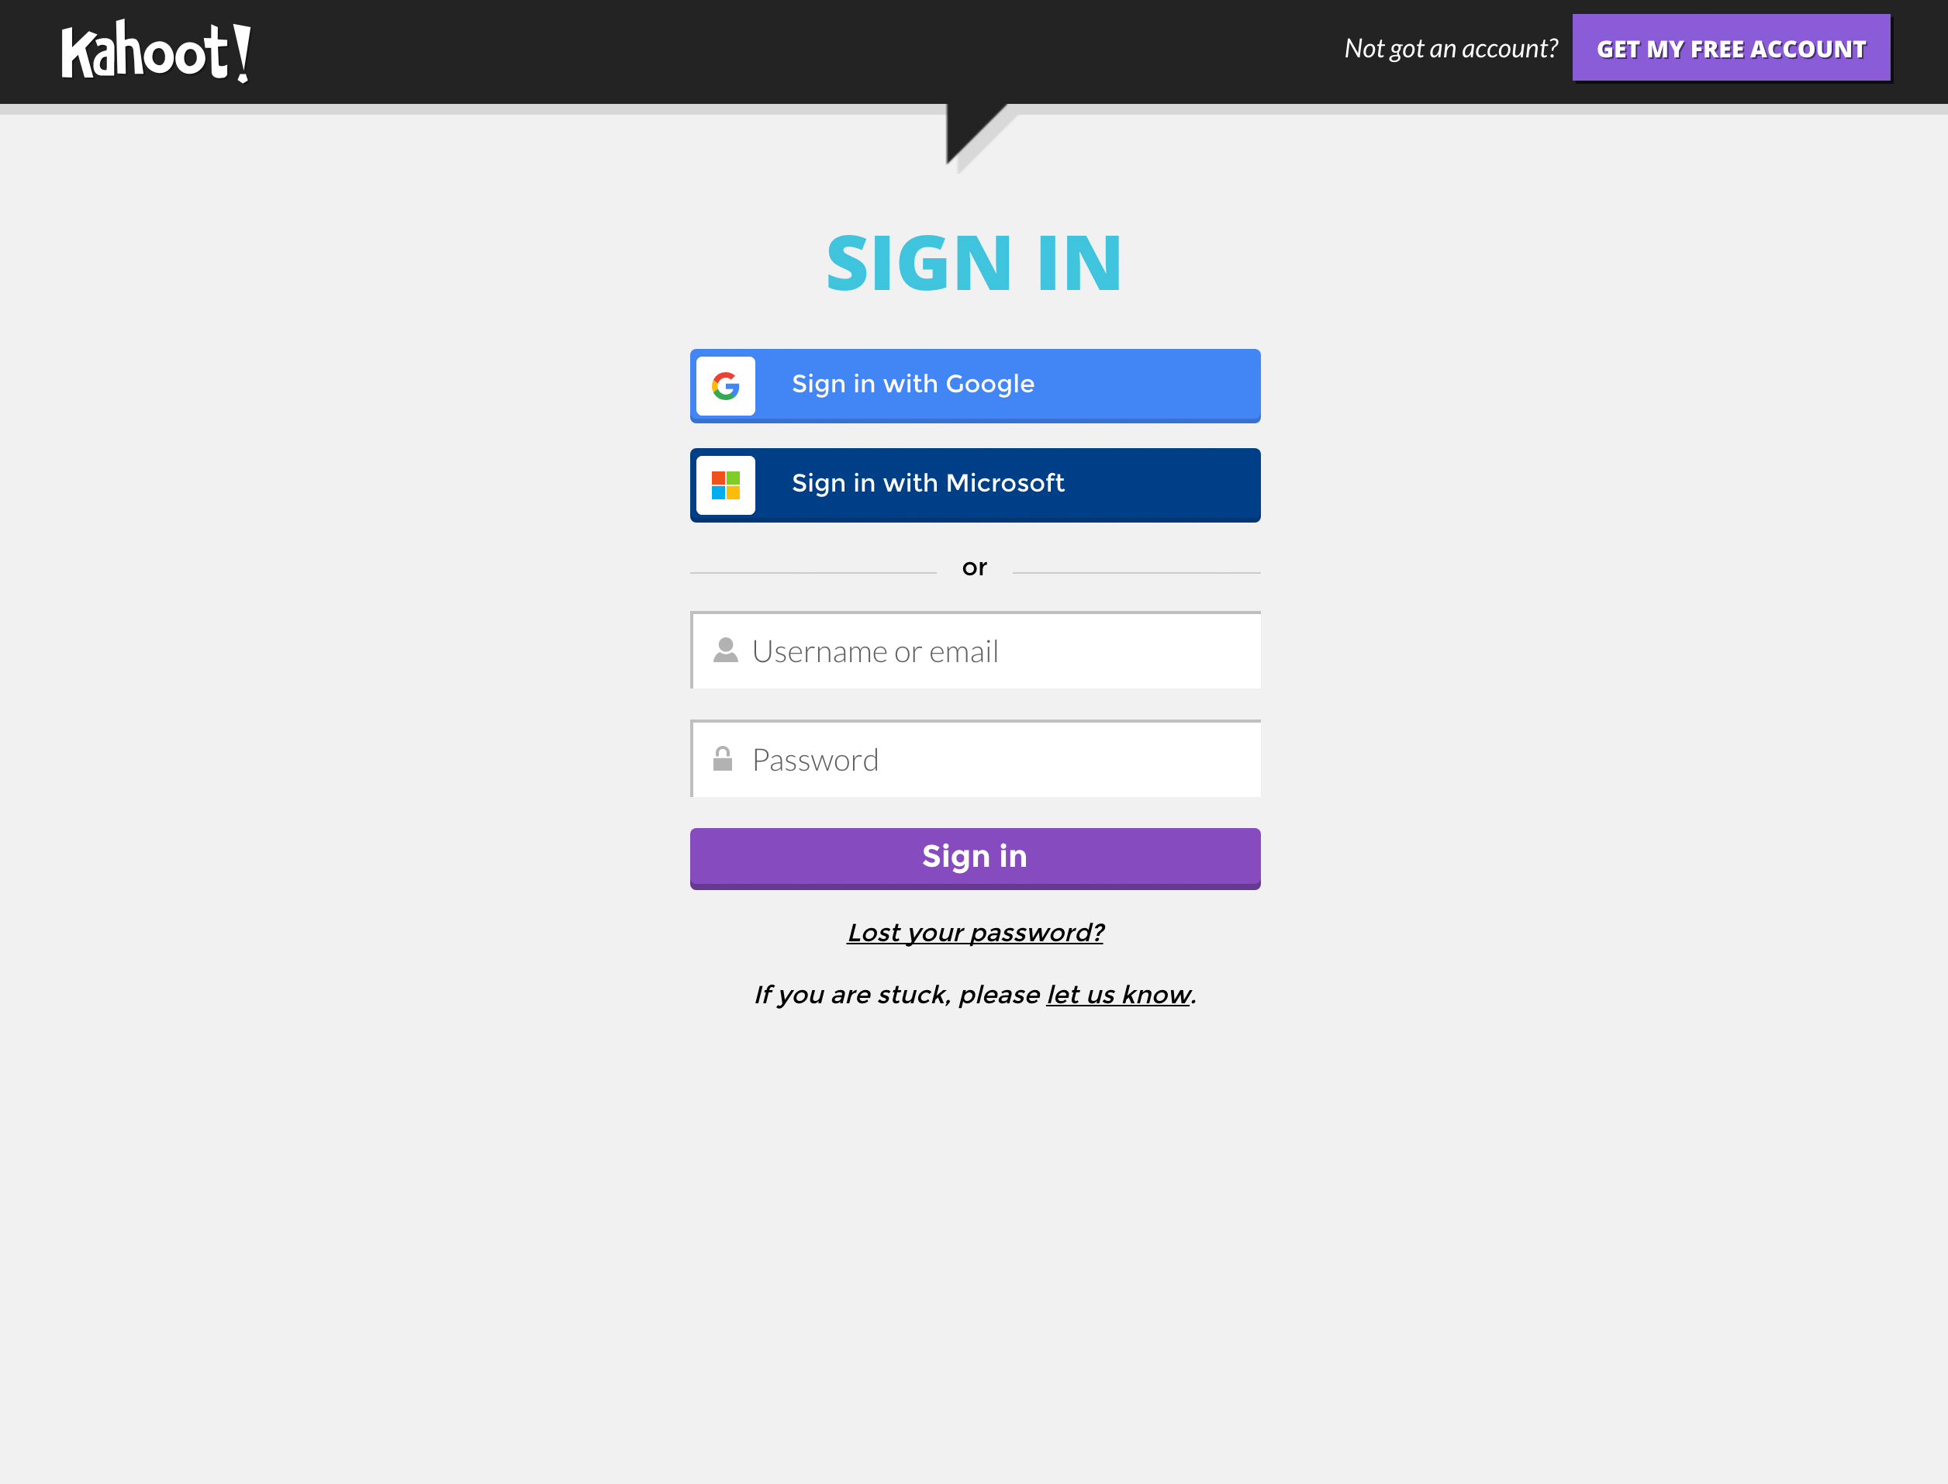1948x1484 pixels.
Task: Click the 'or' divider between login options
Action: 974,566
